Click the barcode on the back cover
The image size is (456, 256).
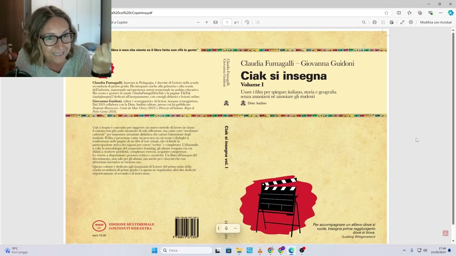coord(187,228)
